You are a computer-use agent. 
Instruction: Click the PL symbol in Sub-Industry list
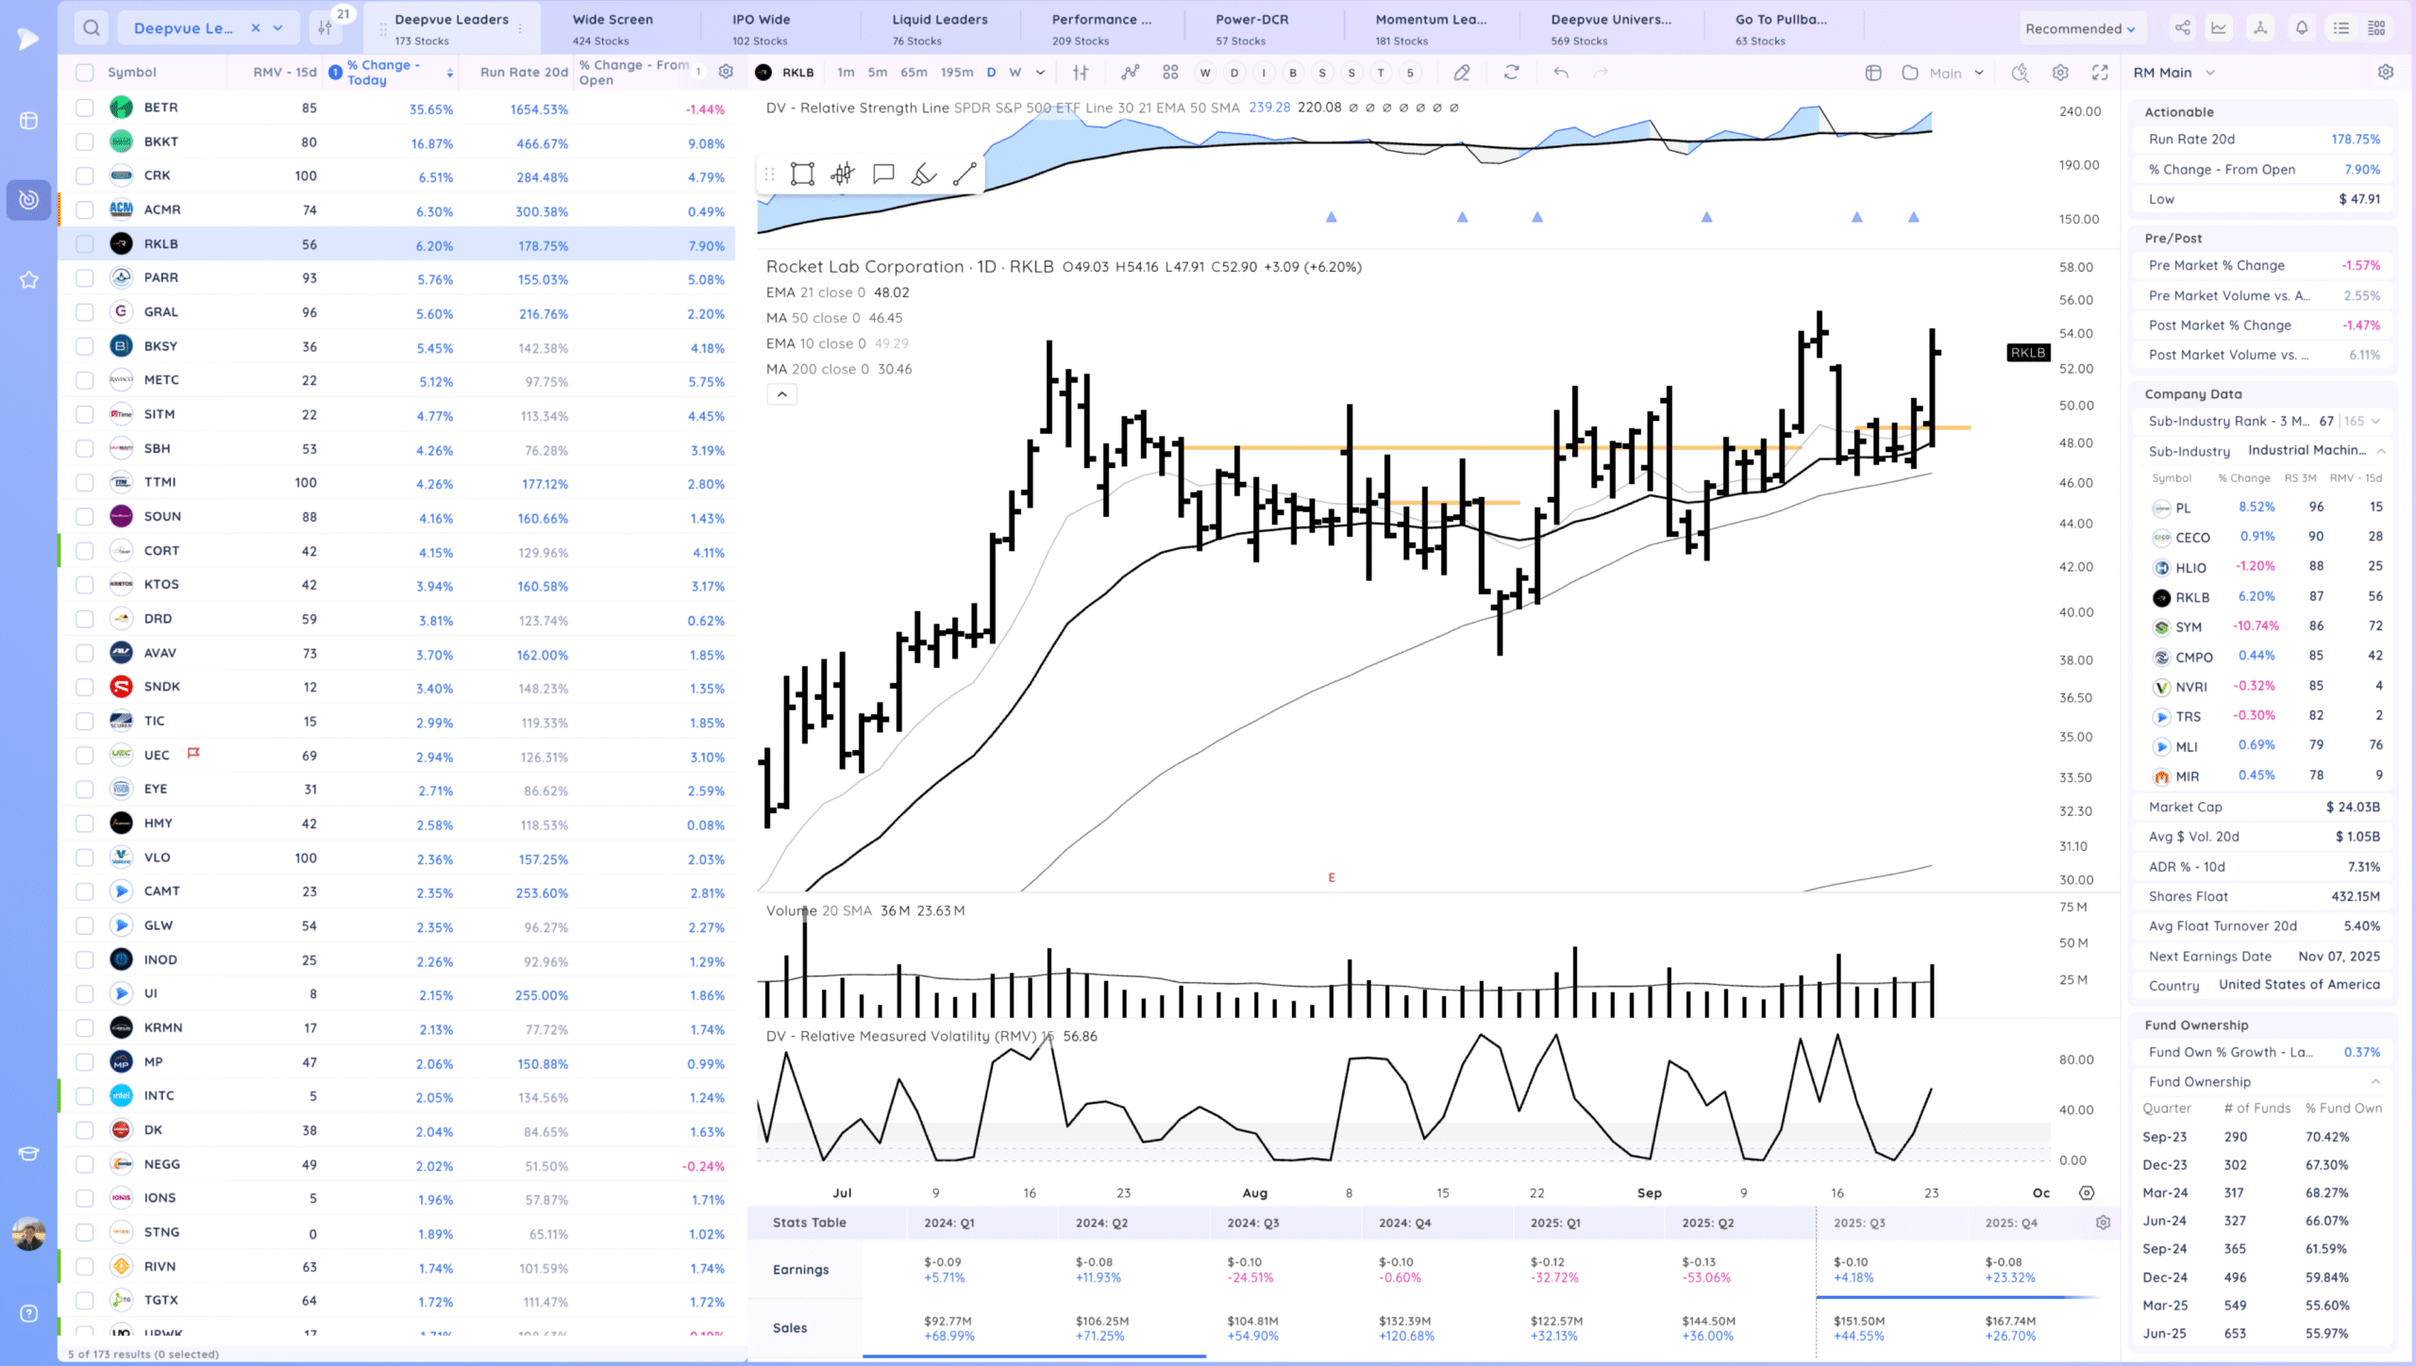tap(2183, 508)
